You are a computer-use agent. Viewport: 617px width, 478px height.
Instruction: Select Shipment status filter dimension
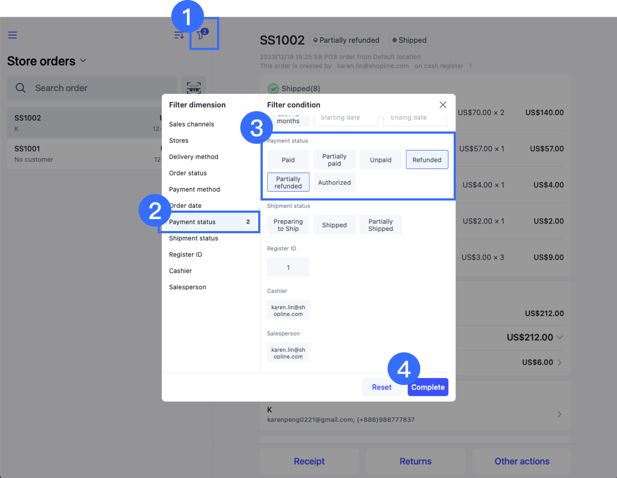193,238
